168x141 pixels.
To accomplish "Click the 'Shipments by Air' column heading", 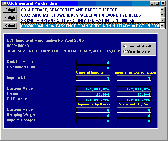I will (133, 104).
